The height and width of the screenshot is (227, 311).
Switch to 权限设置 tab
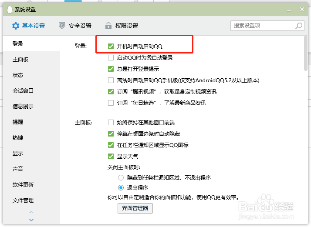122,26
